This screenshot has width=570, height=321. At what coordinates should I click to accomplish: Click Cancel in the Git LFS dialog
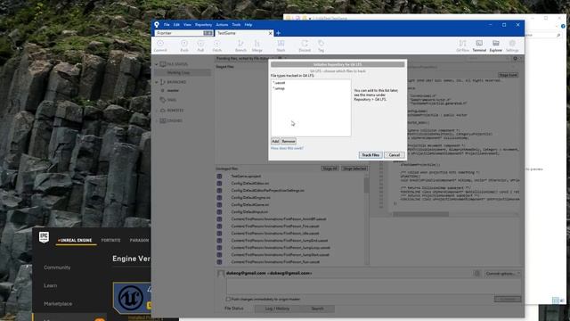tap(395, 155)
